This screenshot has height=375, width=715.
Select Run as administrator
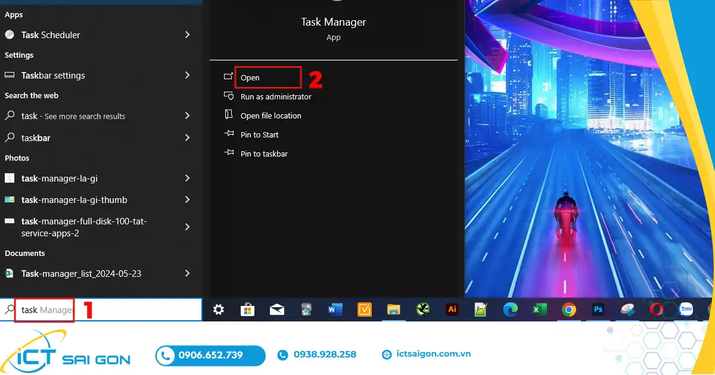[276, 96]
